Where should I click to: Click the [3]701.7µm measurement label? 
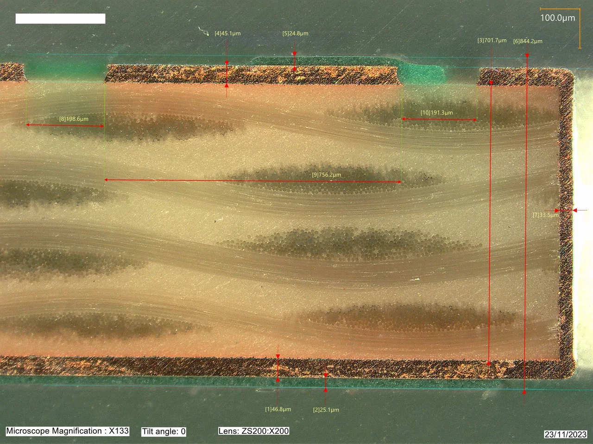(492, 41)
